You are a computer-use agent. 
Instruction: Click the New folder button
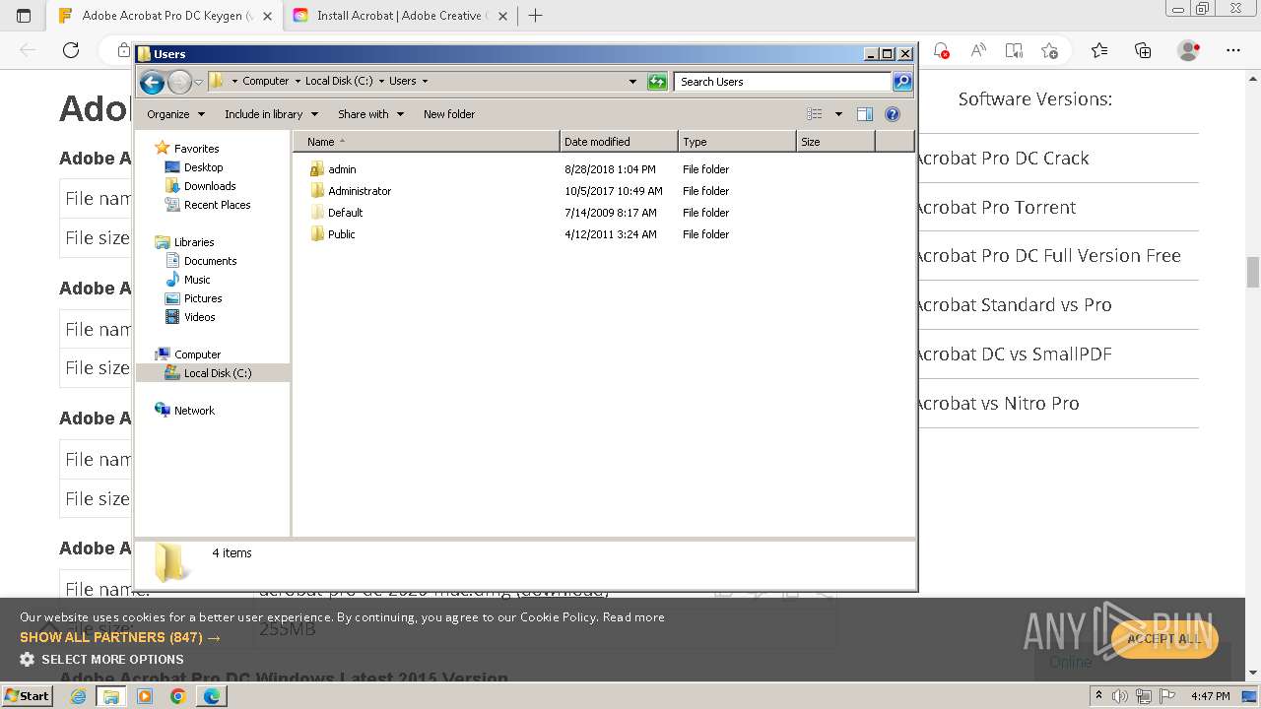click(x=449, y=114)
